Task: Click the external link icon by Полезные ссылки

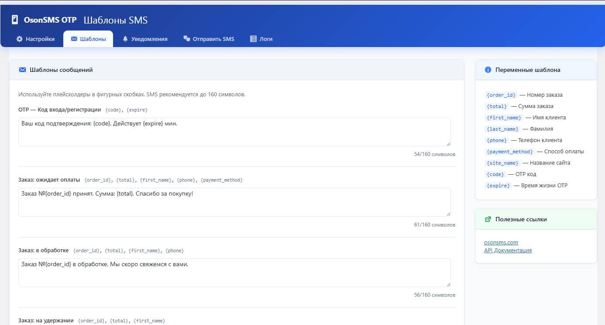Action: [x=488, y=219]
